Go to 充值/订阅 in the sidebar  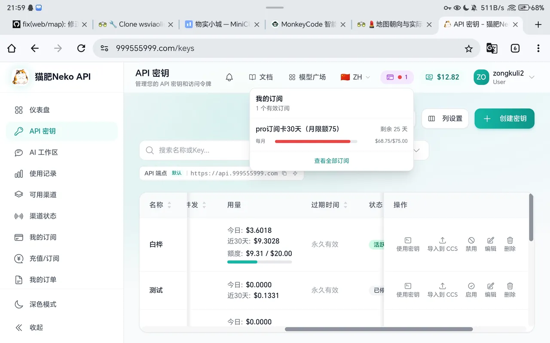[62, 259]
